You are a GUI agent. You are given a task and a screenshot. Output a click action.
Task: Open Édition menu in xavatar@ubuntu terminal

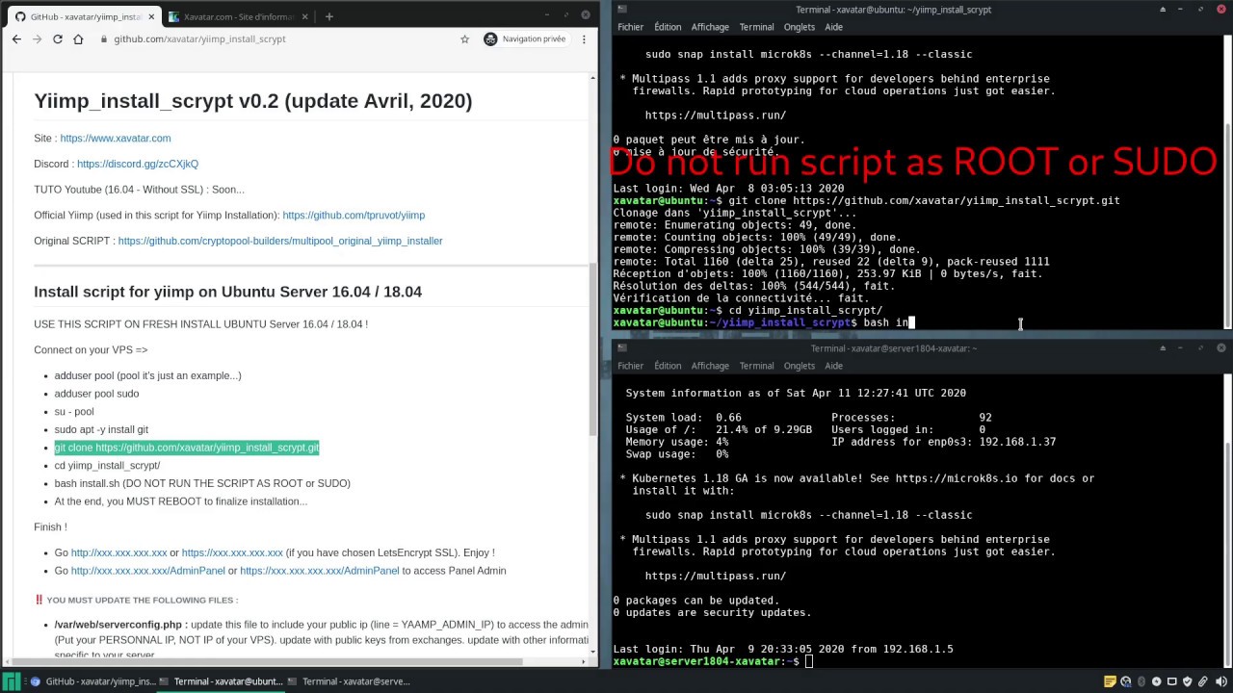[x=668, y=27]
